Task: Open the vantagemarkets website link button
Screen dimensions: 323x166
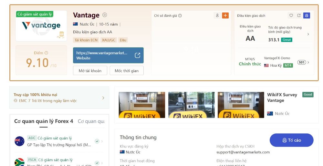Action: pos(108,55)
